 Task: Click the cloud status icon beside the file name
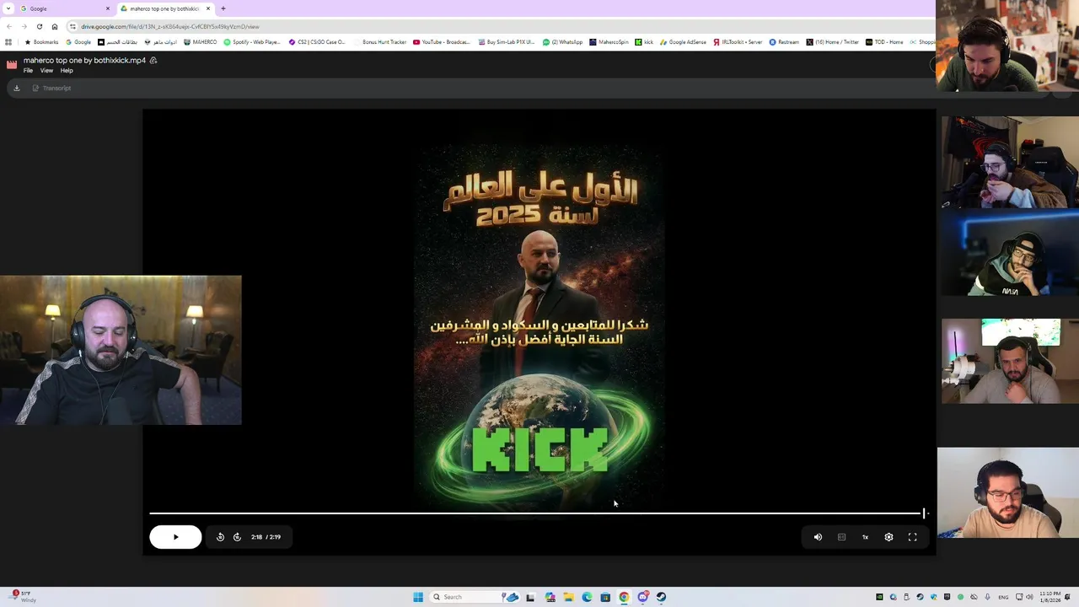pos(153,61)
